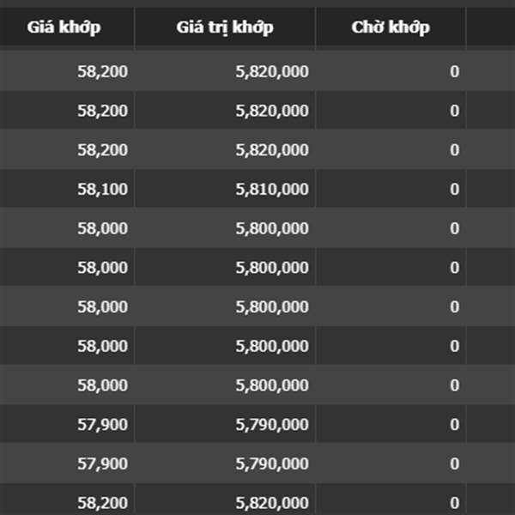515x515 pixels.
Task: Click the 5,810,000 matched value cell
Action: (225, 189)
